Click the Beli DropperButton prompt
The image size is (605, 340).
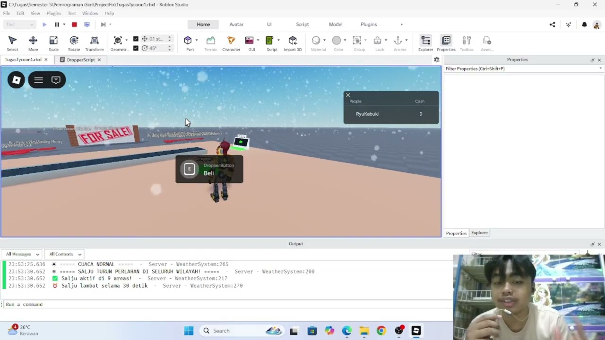[209, 169]
